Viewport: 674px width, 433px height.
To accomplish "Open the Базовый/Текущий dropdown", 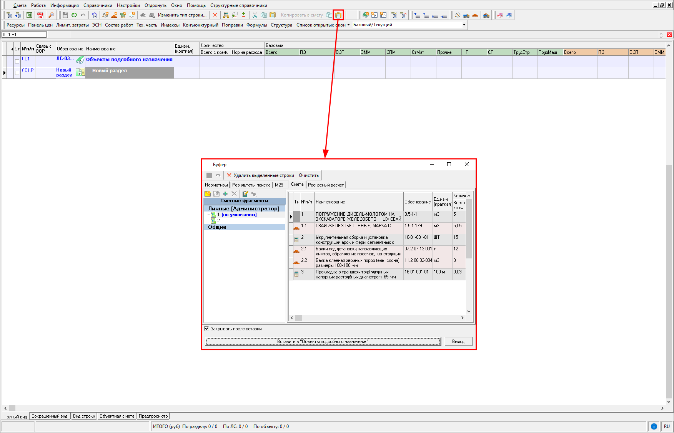I will (x=464, y=25).
